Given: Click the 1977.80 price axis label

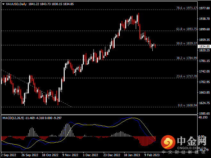Looking at the screenshot, I should 204,8.
